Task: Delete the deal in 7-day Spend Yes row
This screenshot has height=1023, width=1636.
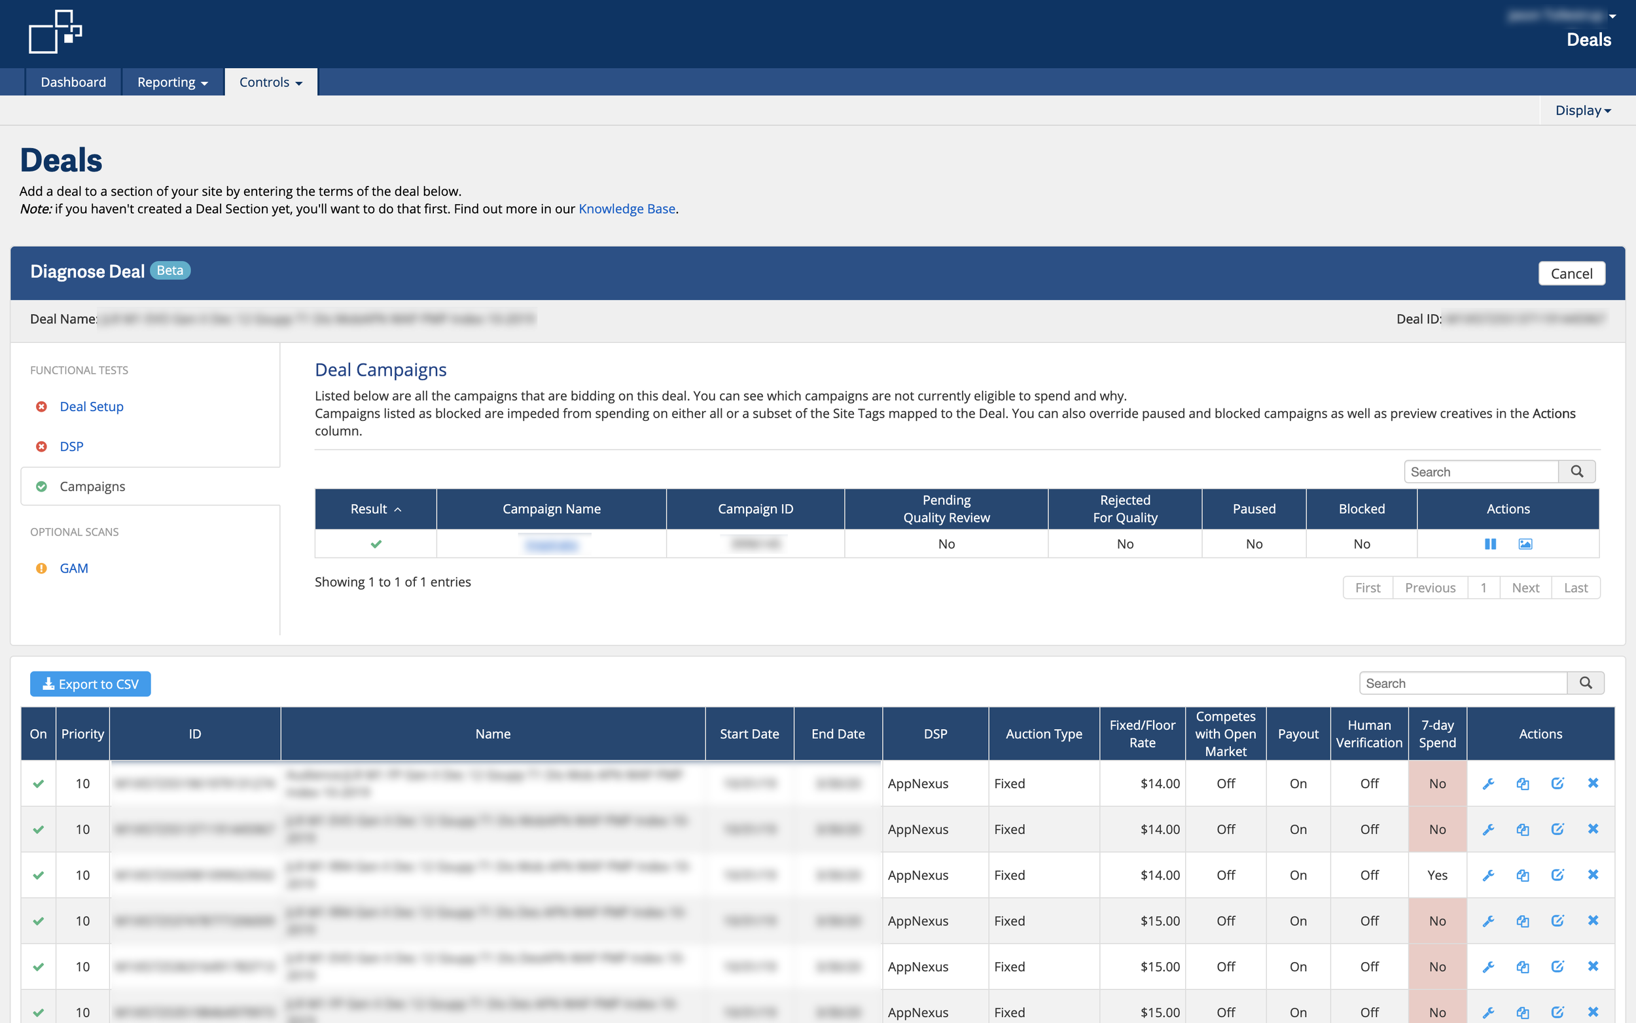Action: click(1593, 875)
